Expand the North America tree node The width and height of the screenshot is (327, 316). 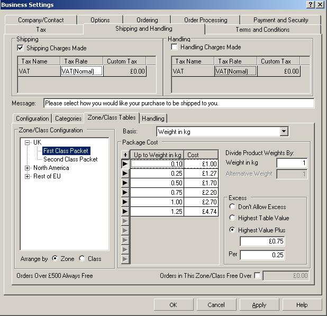click(x=28, y=168)
